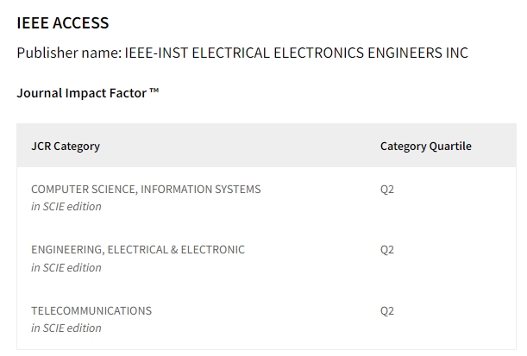
Task: Open the TELECOMMUNICATIONS category
Action: coord(91,311)
